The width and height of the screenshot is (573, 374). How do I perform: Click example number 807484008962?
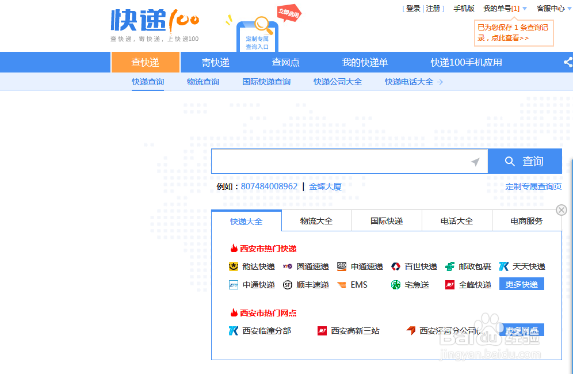[269, 186]
